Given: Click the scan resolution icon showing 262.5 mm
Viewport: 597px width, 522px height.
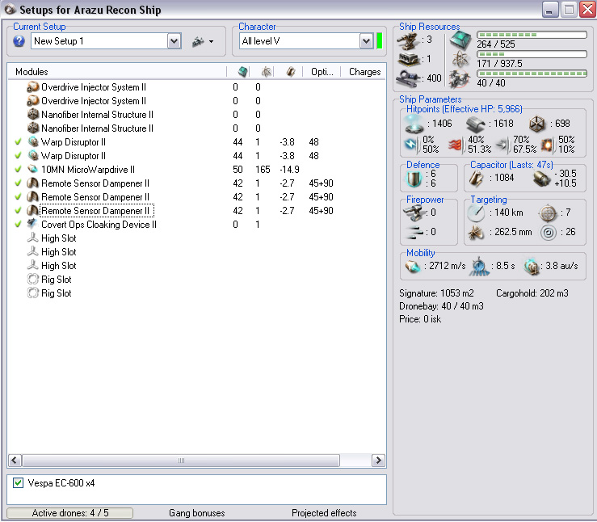Looking at the screenshot, I should click(476, 232).
